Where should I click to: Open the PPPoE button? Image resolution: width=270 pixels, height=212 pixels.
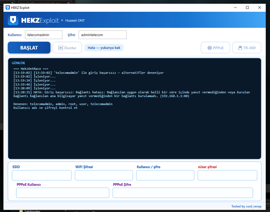coord(215,48)
